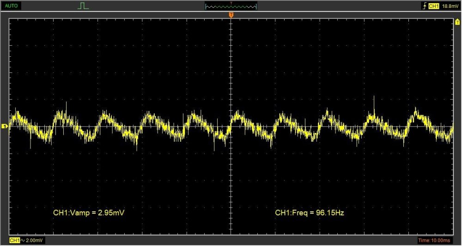
Task: Click the CH1:Freq = 96.15Hz measurement
Action: pos(310,213)
